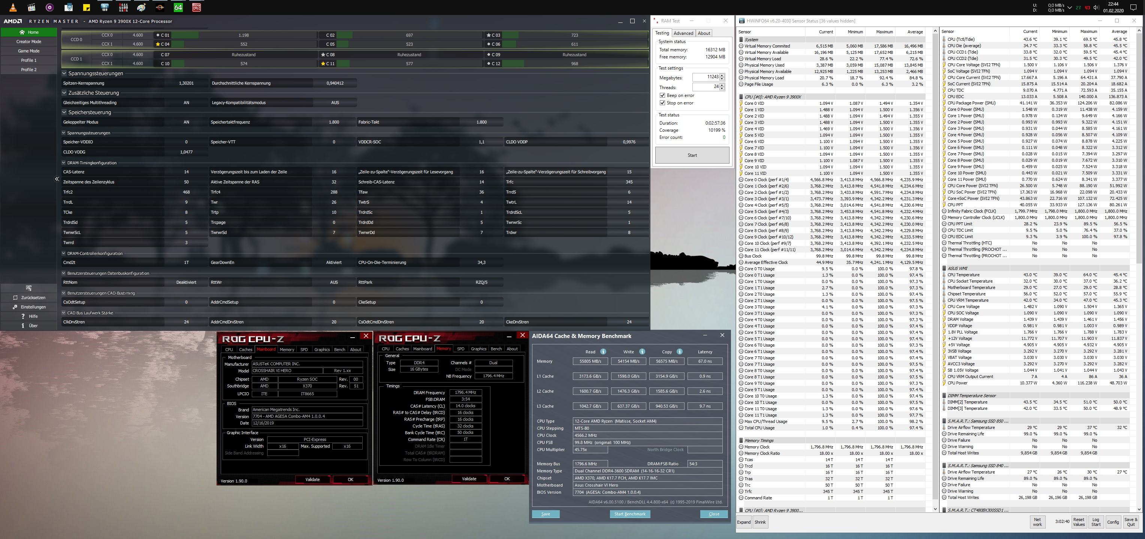
Task: Open Ryzen Master from the taskbar
Action: pos(160,7)
